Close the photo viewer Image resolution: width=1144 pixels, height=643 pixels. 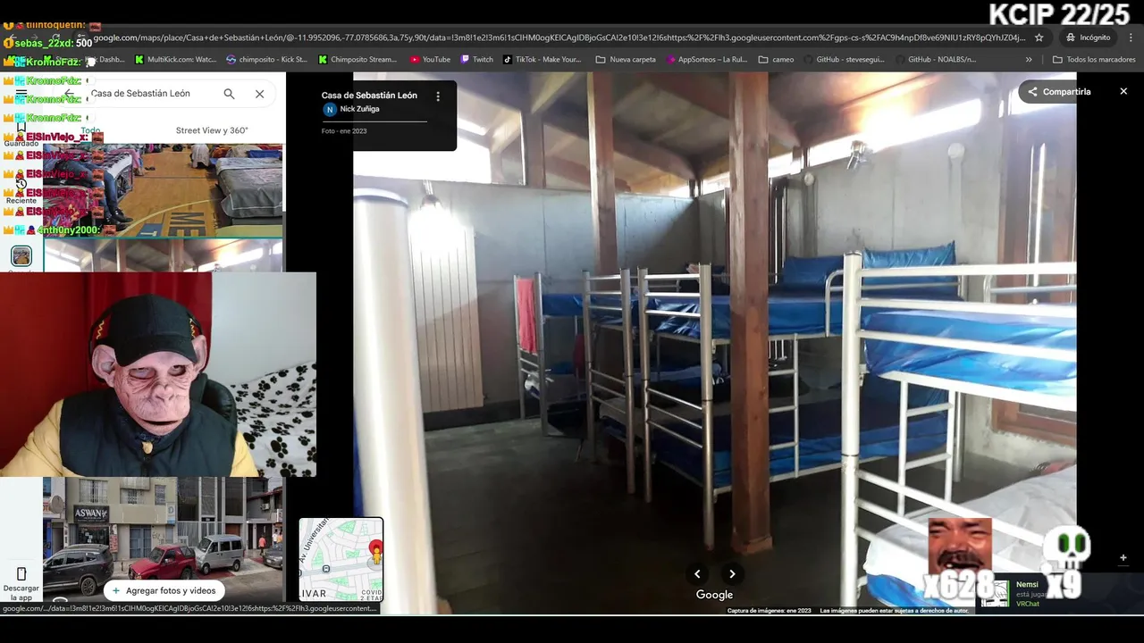(x=1123, y=91)
